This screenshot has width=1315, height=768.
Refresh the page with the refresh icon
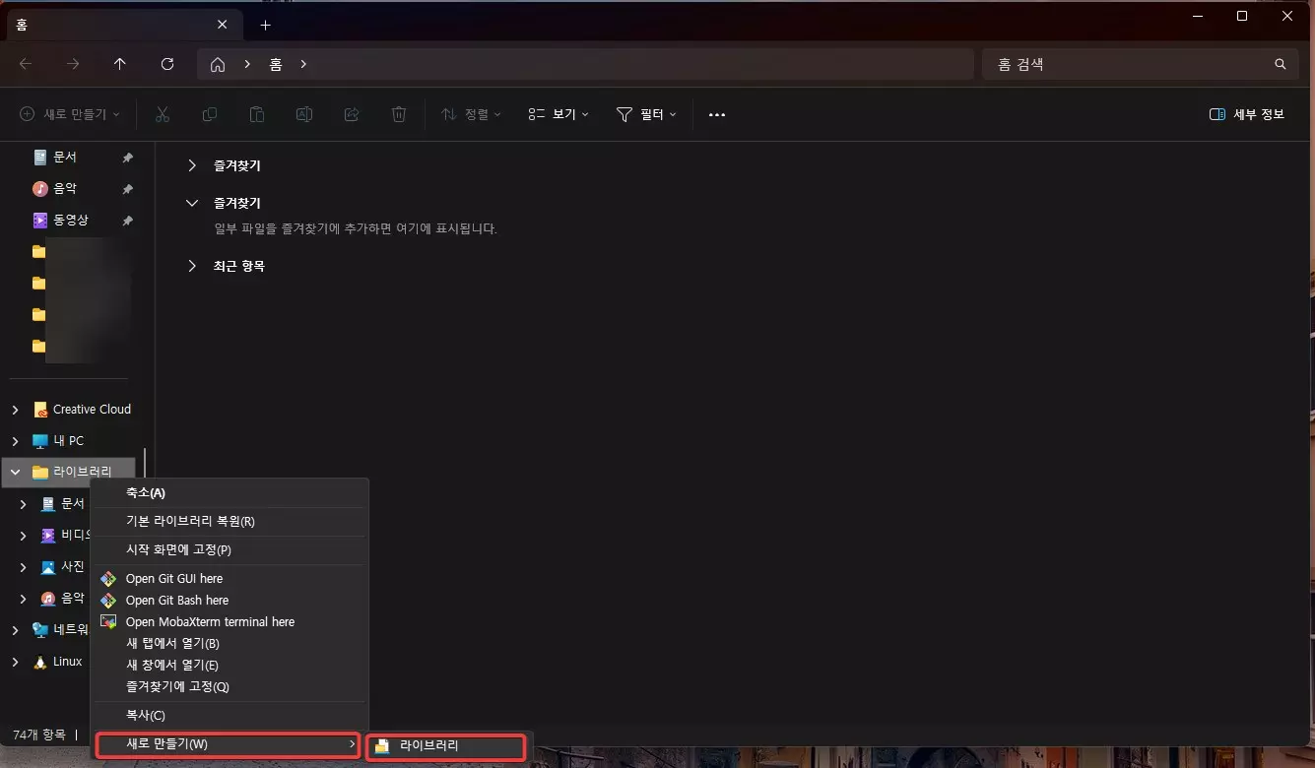pyautogui.click(x=167, y=63)
